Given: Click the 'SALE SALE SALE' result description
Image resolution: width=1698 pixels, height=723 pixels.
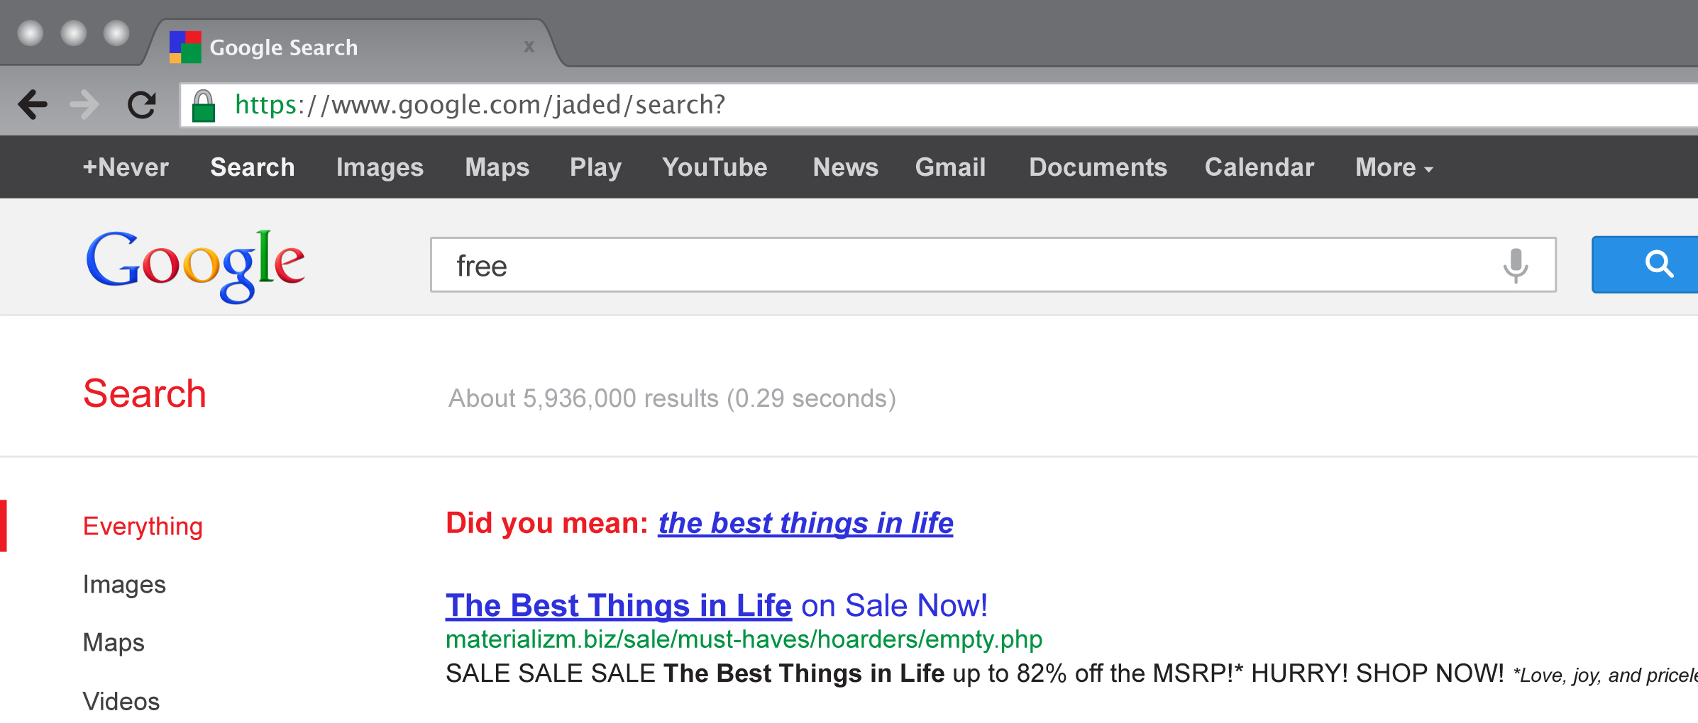Looking at the screenshot, I should click(1071, 673).
